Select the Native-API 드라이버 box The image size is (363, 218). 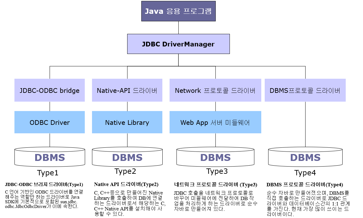127,90
